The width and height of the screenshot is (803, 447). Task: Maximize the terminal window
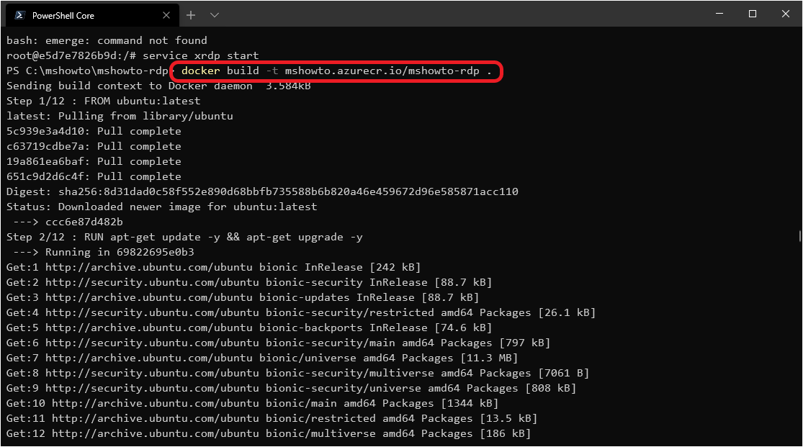tap(753, 14)
